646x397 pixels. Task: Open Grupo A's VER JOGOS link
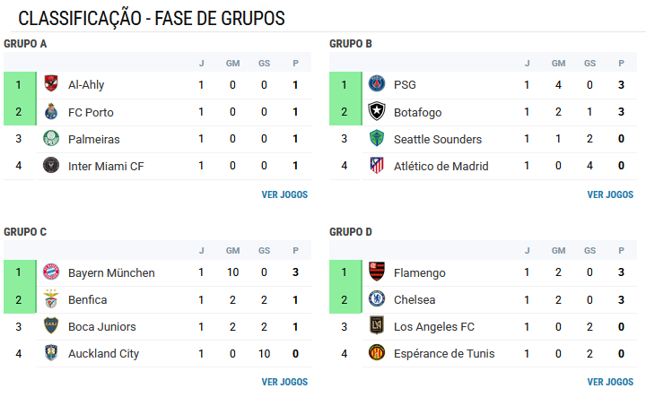[284, 194]
